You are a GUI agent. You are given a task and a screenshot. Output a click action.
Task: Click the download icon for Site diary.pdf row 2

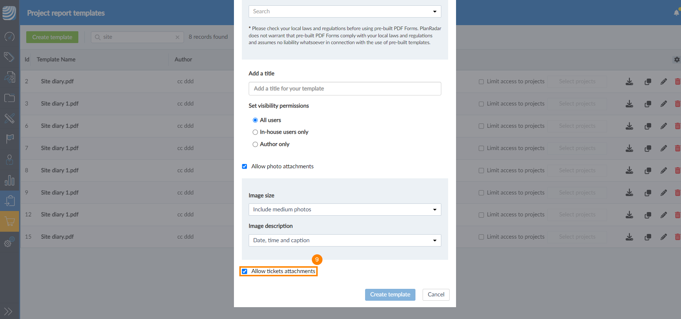[x=629, y=82]
